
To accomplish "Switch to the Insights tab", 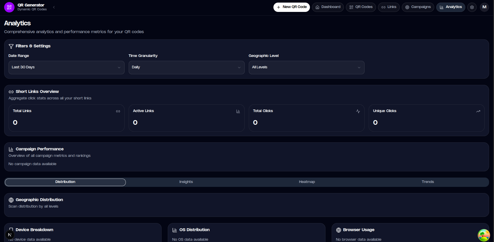I will click(x=186, y=182).
